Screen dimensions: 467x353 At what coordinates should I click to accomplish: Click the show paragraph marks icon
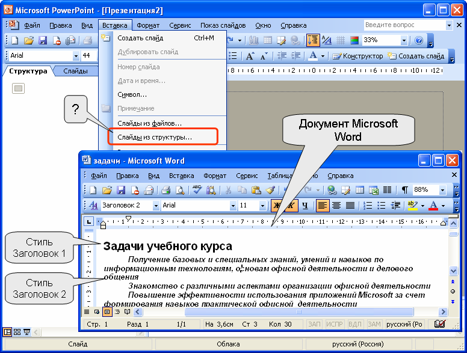tap(404, 190)
